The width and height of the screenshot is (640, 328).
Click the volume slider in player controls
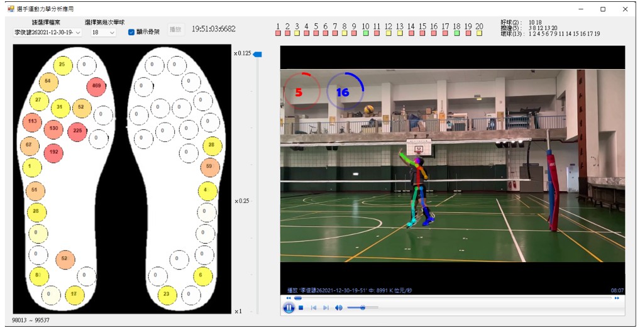(x=362, y=308)
